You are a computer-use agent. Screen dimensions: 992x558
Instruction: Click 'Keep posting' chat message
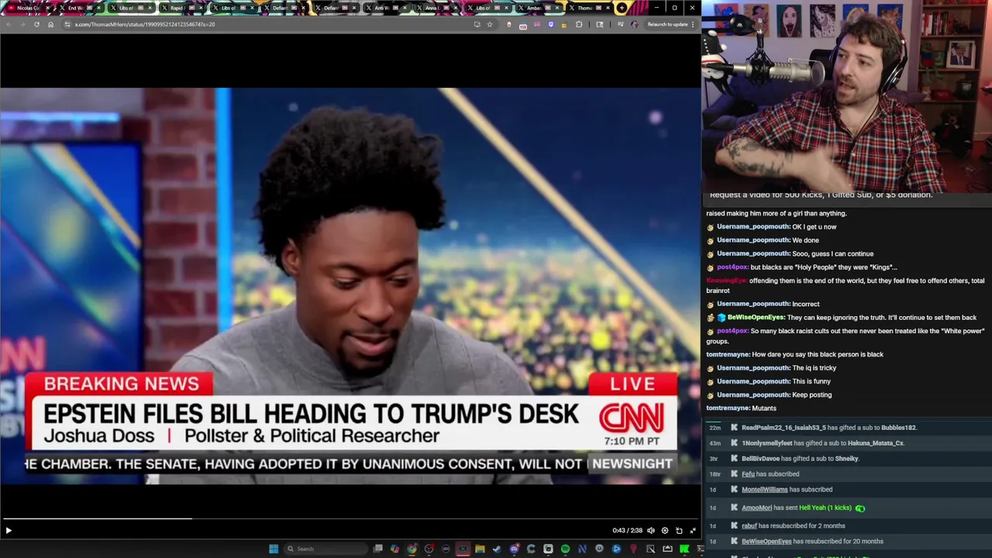pos(811,395)
